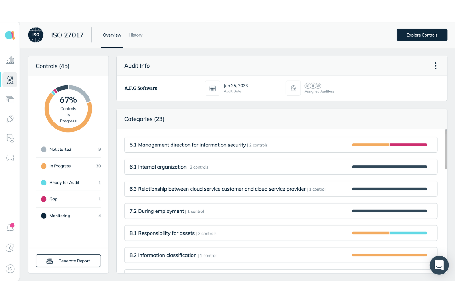
Task: Open category 7.2 During employment
Action: pos(281,211)
